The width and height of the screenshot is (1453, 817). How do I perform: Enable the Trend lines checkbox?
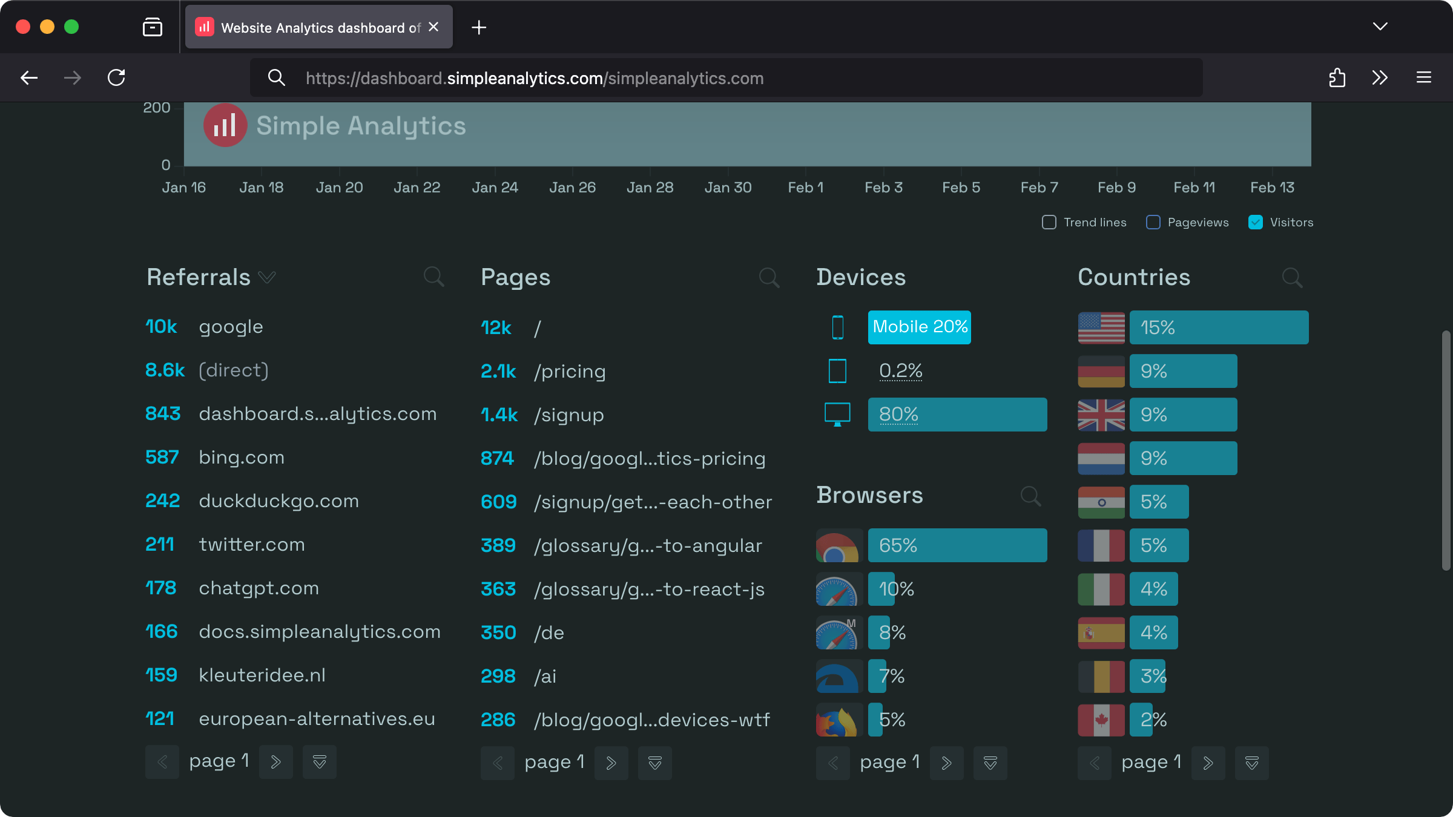1049,222
